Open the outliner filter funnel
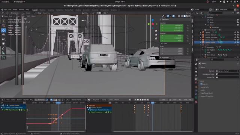 coord(233,13)
